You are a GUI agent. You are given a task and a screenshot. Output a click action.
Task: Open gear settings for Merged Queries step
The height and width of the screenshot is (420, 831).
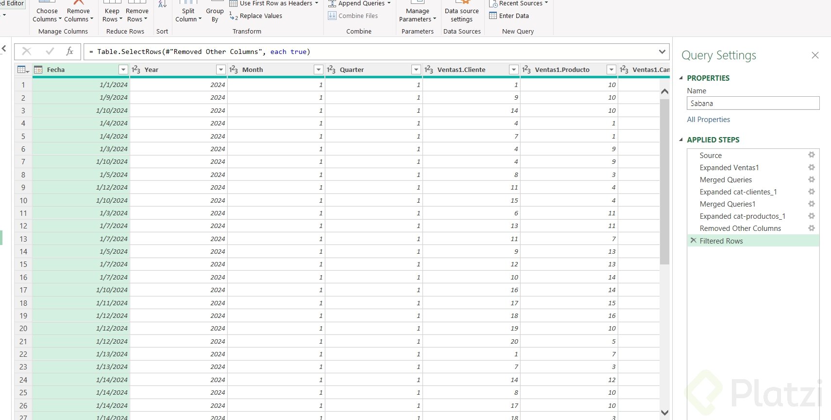(x=811, y=179)
